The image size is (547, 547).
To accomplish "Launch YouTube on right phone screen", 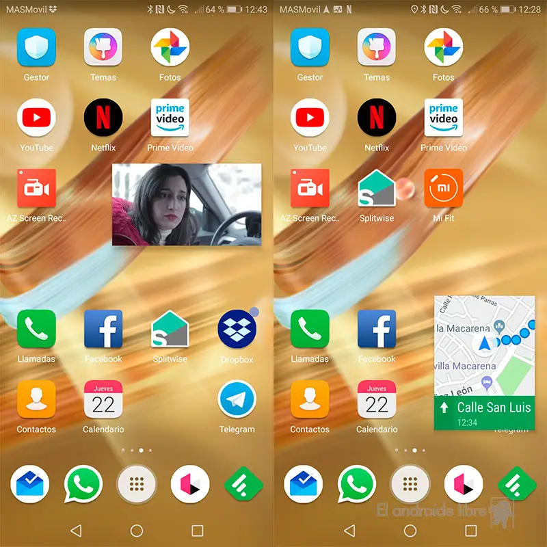I will (x=310, y=118).
